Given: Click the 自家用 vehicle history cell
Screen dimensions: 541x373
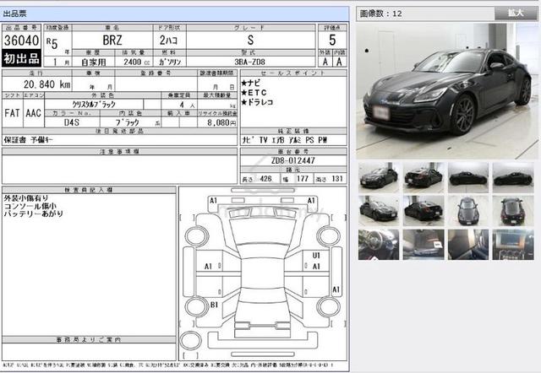Looking at the screenshot, I should (93, 62).
